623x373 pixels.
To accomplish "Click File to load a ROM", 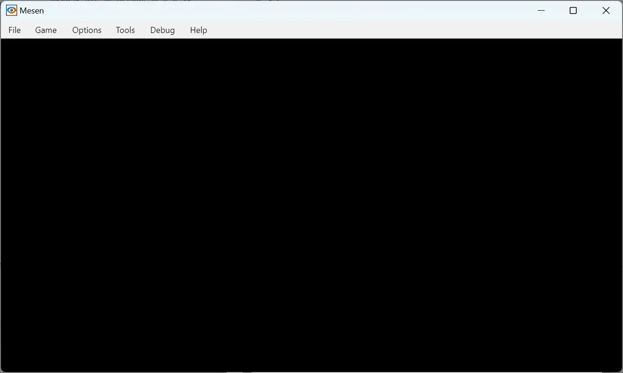I will (x=14, y=30).
